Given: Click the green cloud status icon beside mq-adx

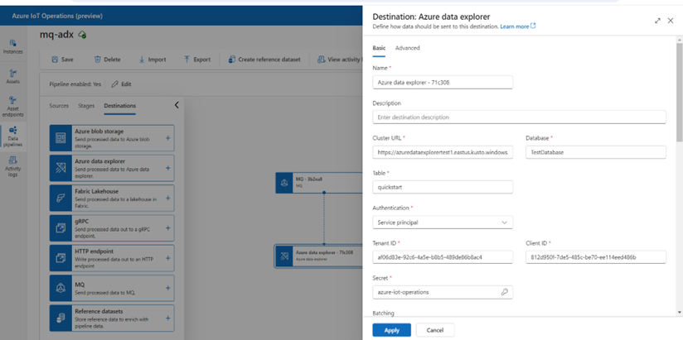Looking at the screenshot, I should [x=82, y=35].
